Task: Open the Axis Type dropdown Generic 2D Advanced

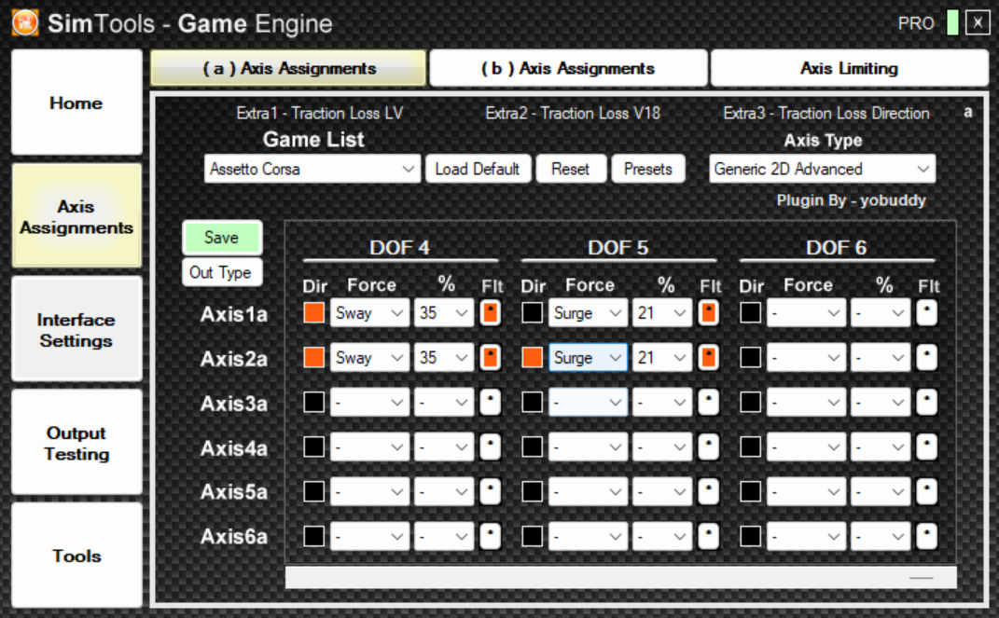Action: point(822,170)
